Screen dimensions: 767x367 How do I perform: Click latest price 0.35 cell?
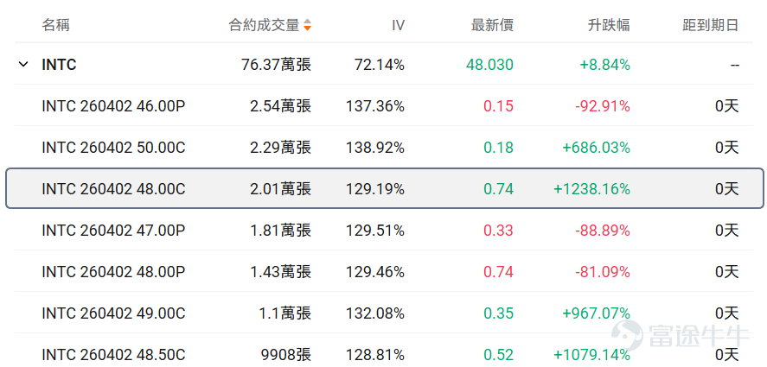[498, 313]
